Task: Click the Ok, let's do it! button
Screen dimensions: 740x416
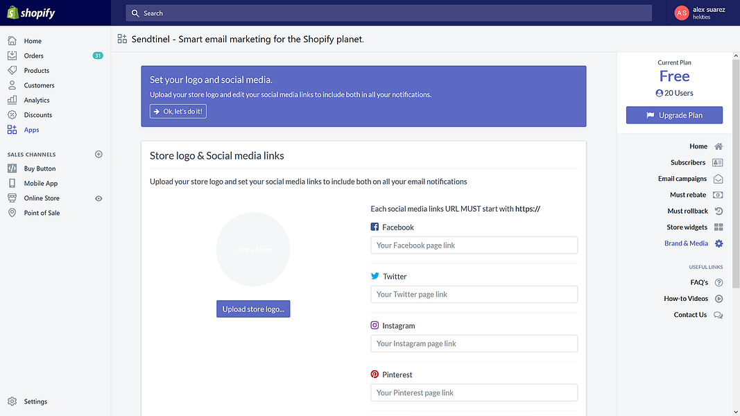Action: [178, 112]
